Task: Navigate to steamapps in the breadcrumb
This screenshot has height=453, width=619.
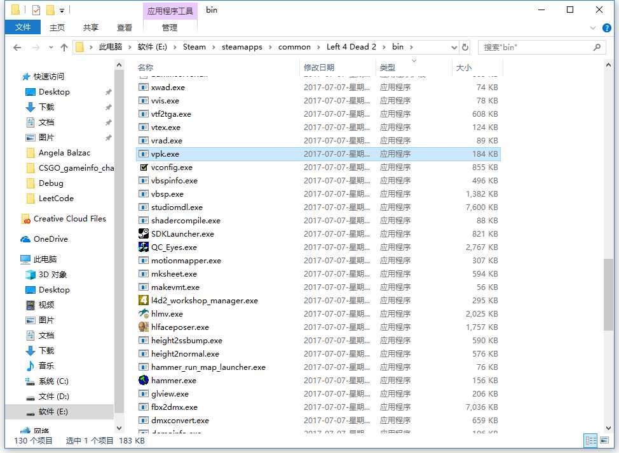Action: (242, 47)
